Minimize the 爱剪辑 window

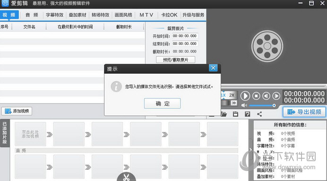(301, 3)
